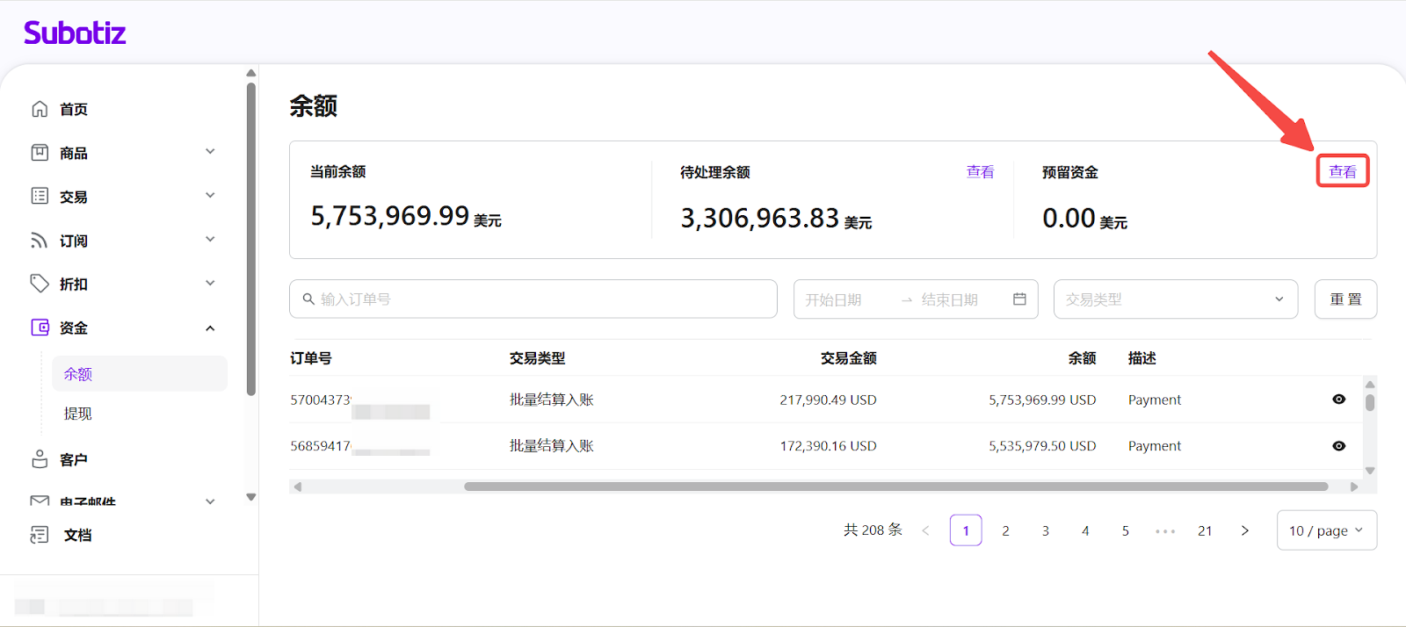Viewport: 1406px width, 627px height.
Task: Click the 资金 wallet icon
Action: pos(40,328)
